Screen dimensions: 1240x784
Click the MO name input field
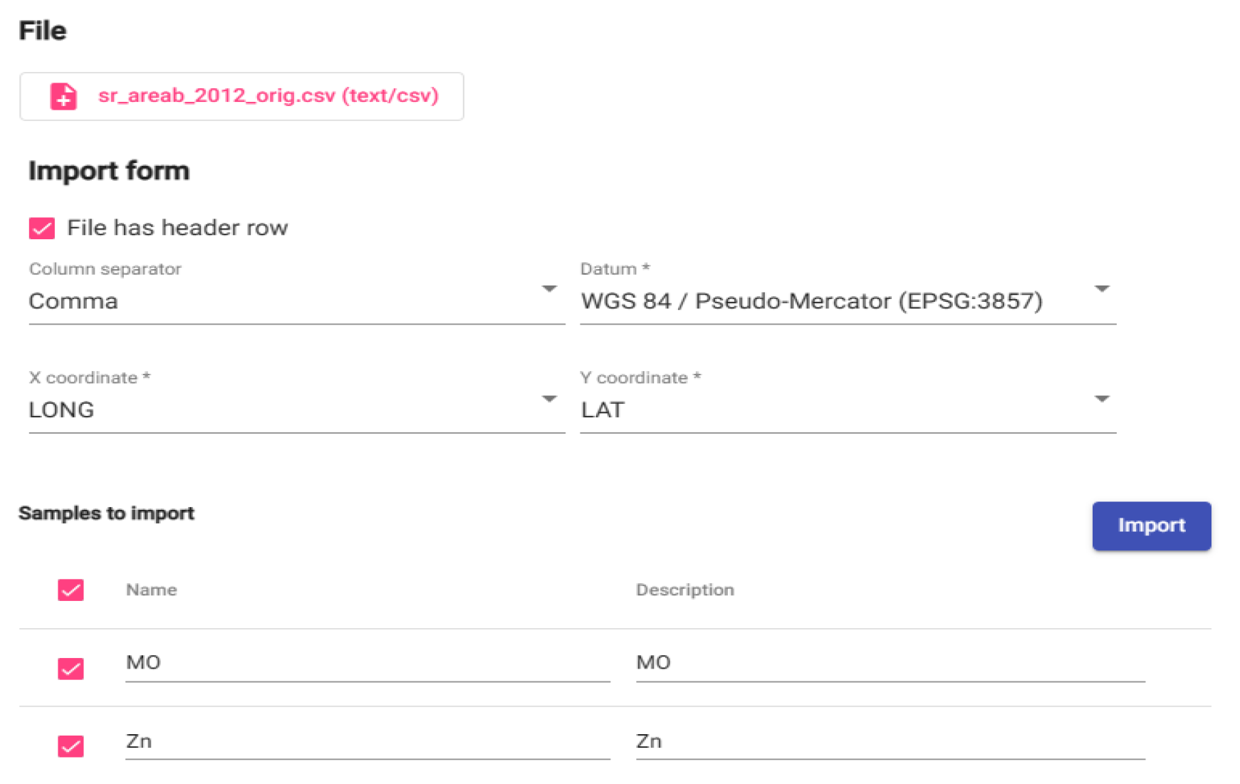tap(367, 663)
